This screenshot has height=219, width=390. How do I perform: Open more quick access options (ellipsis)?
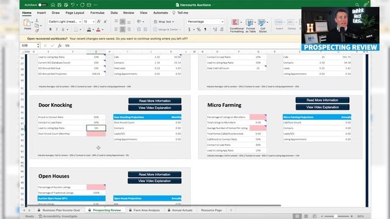(x=96, y=5)
